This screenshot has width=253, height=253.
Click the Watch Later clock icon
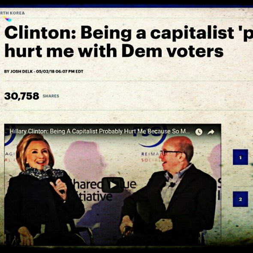click(x=199, y=132)
